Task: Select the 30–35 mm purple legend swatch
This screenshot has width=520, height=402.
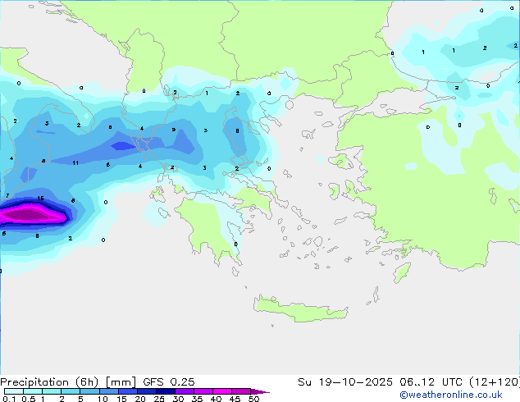Action: 185,391
